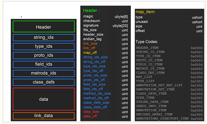Click the class_defs block
The image size is (207, 124).
tap(44, 82)
